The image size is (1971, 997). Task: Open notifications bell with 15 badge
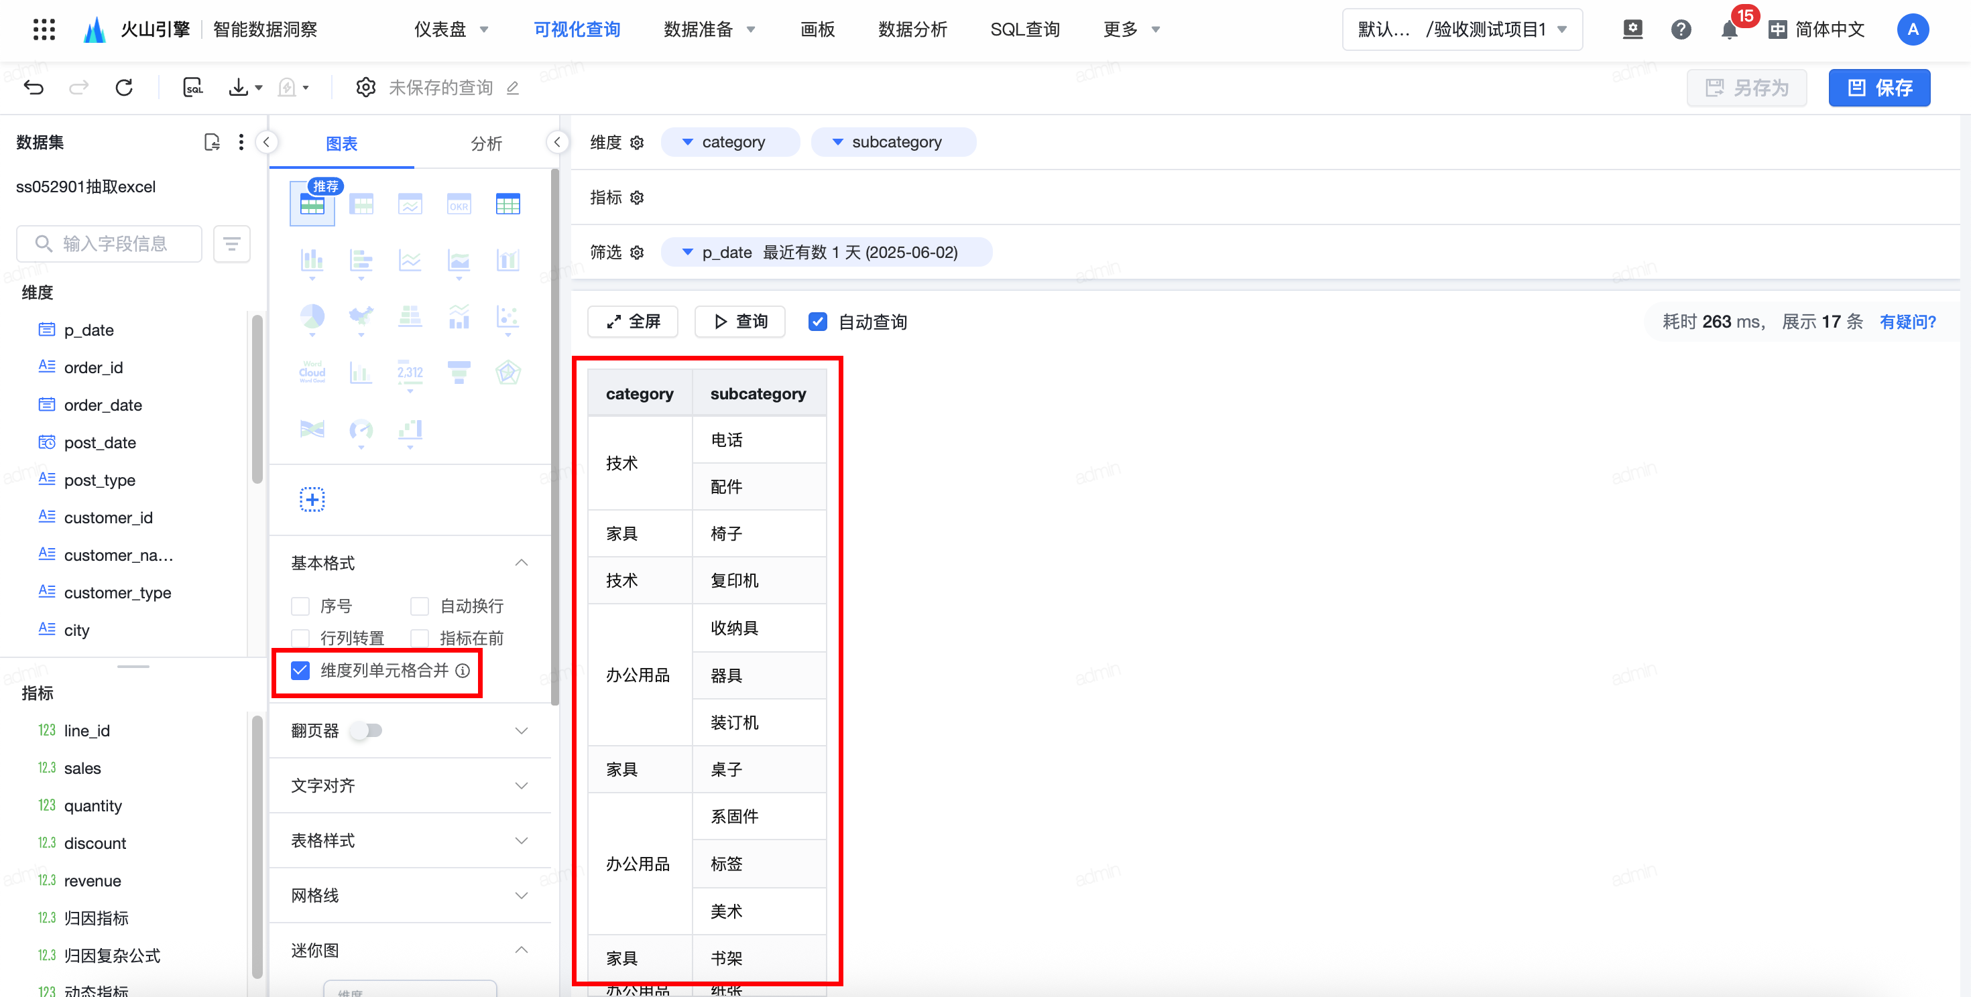click(1729, 30)
